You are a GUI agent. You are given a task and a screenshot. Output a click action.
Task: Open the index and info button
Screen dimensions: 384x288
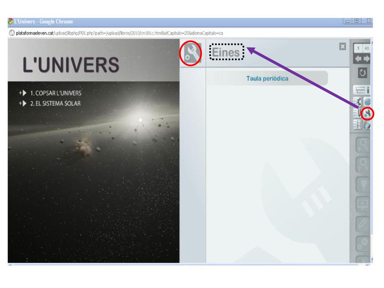362,90
